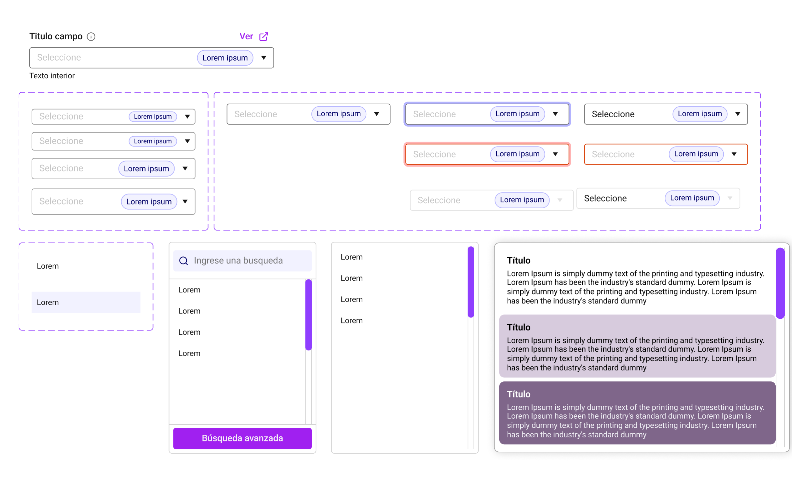Expand the dropdown arrow under Titulo campo
The height and width of the screenshot is (497, 792).
coord(264,58)
